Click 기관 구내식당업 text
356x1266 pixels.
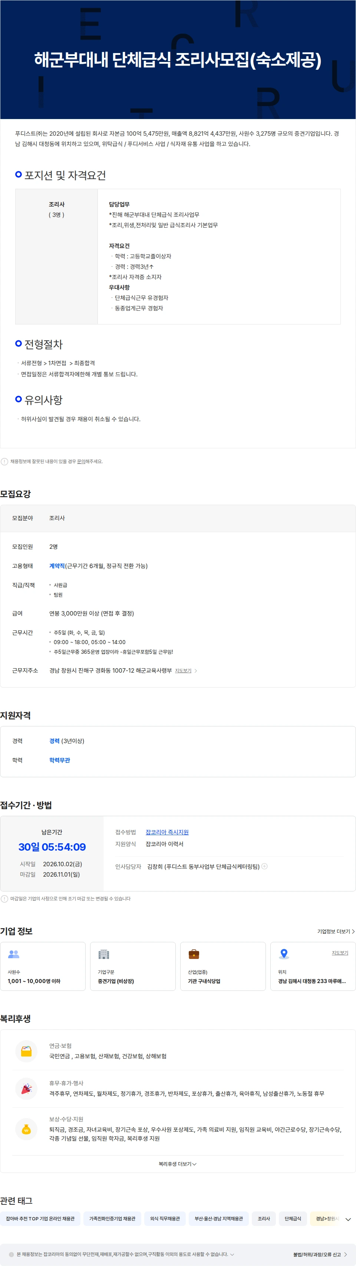(x=204, y=982)
